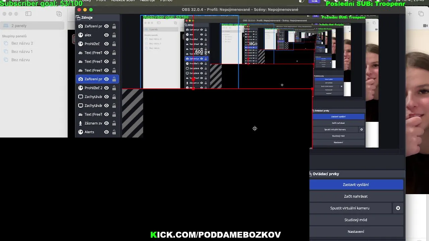Click the camera icon of highlighted Zařízení pr
Image resolution: width=429 pixels, height=241 pixels.
80,79
